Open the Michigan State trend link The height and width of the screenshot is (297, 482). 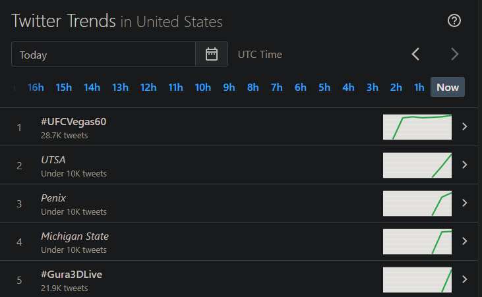tap(75, 236)
